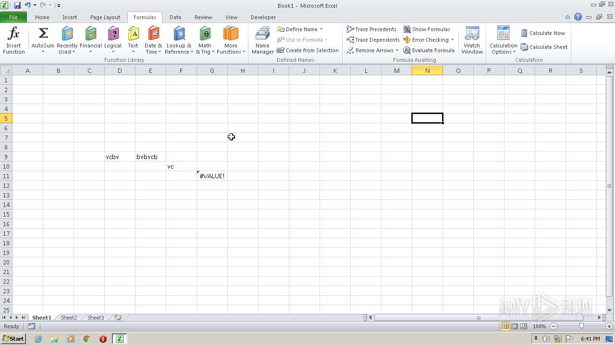Expand the Error Checking dropdown arrow
615x345 pixels.
coord(452,40)
